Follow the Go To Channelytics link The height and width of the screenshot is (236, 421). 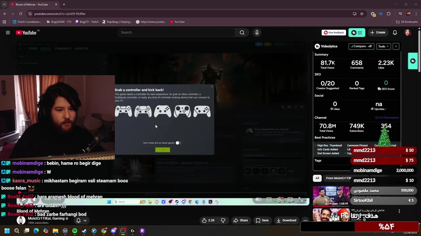coord(387,118)
